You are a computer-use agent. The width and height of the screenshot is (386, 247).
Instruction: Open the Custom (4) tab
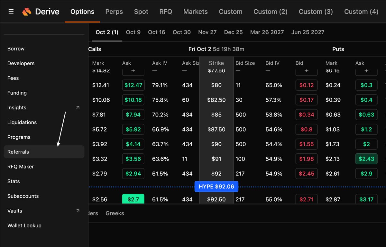tap(361, 12)
